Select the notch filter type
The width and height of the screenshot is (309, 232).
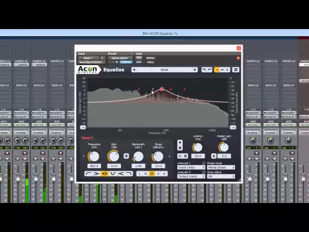coord(113,173)
